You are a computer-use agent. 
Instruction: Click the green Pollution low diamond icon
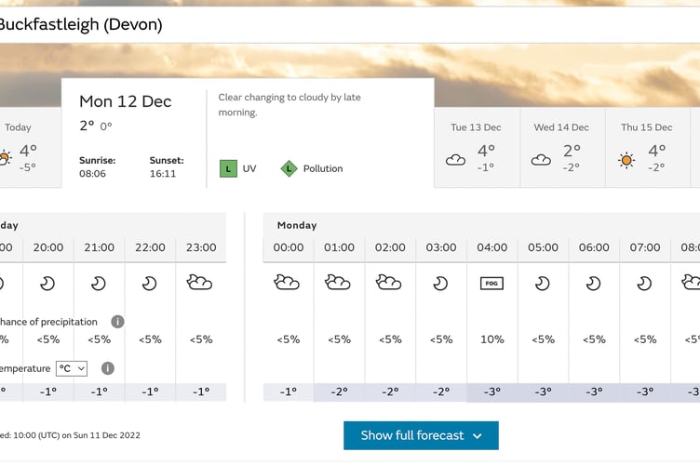289,169
